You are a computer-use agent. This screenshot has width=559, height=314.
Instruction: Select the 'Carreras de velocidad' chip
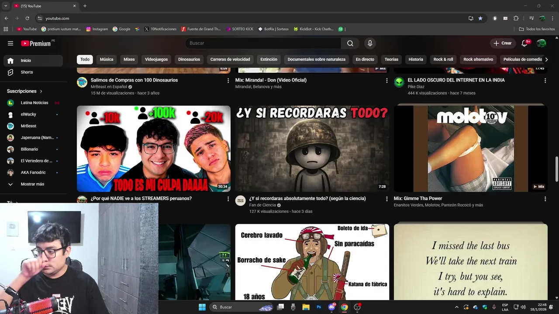(230, 59)
